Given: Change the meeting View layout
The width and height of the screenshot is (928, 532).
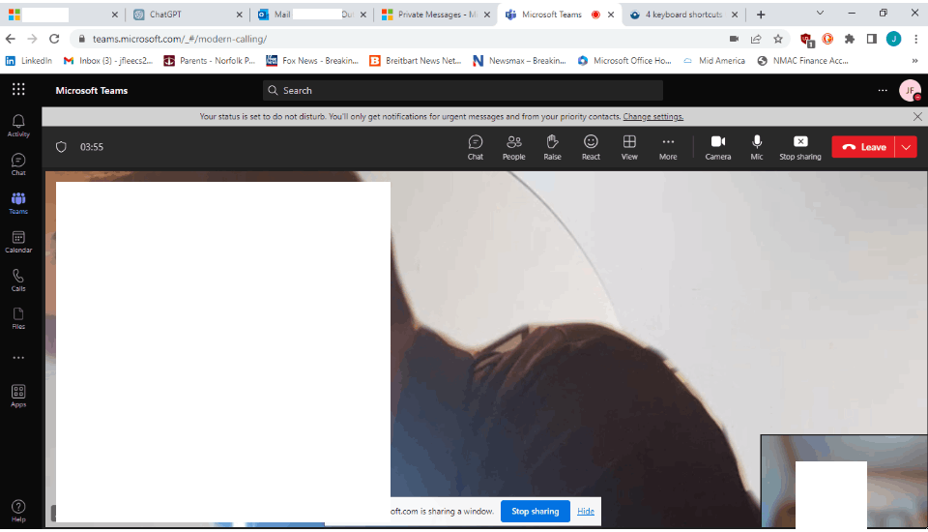Looking at the screenshot, I should (629, 147).
